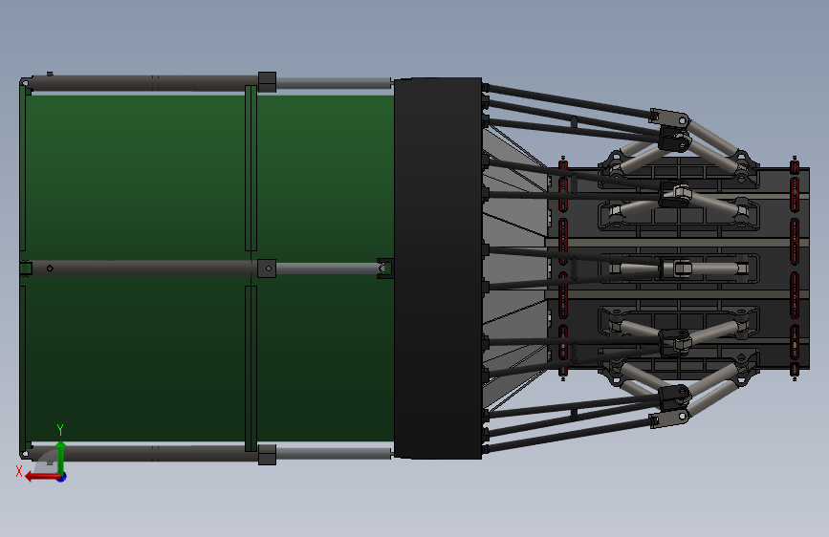Click the green Y axis arrow on the orientation triad
829x537 pixels.
point(61,457)
